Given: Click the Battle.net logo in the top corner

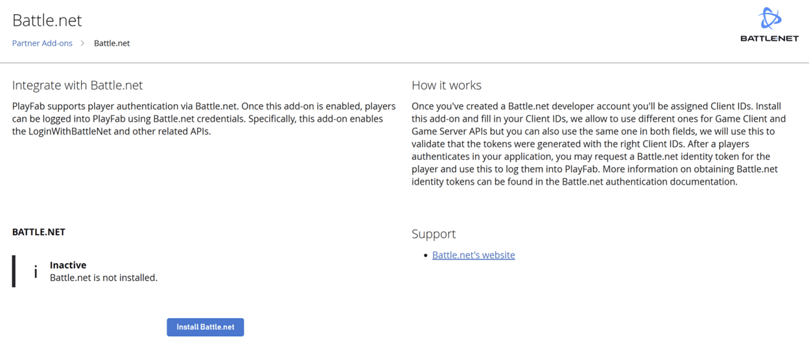Looking at the screenshot, I should [769, 25].
